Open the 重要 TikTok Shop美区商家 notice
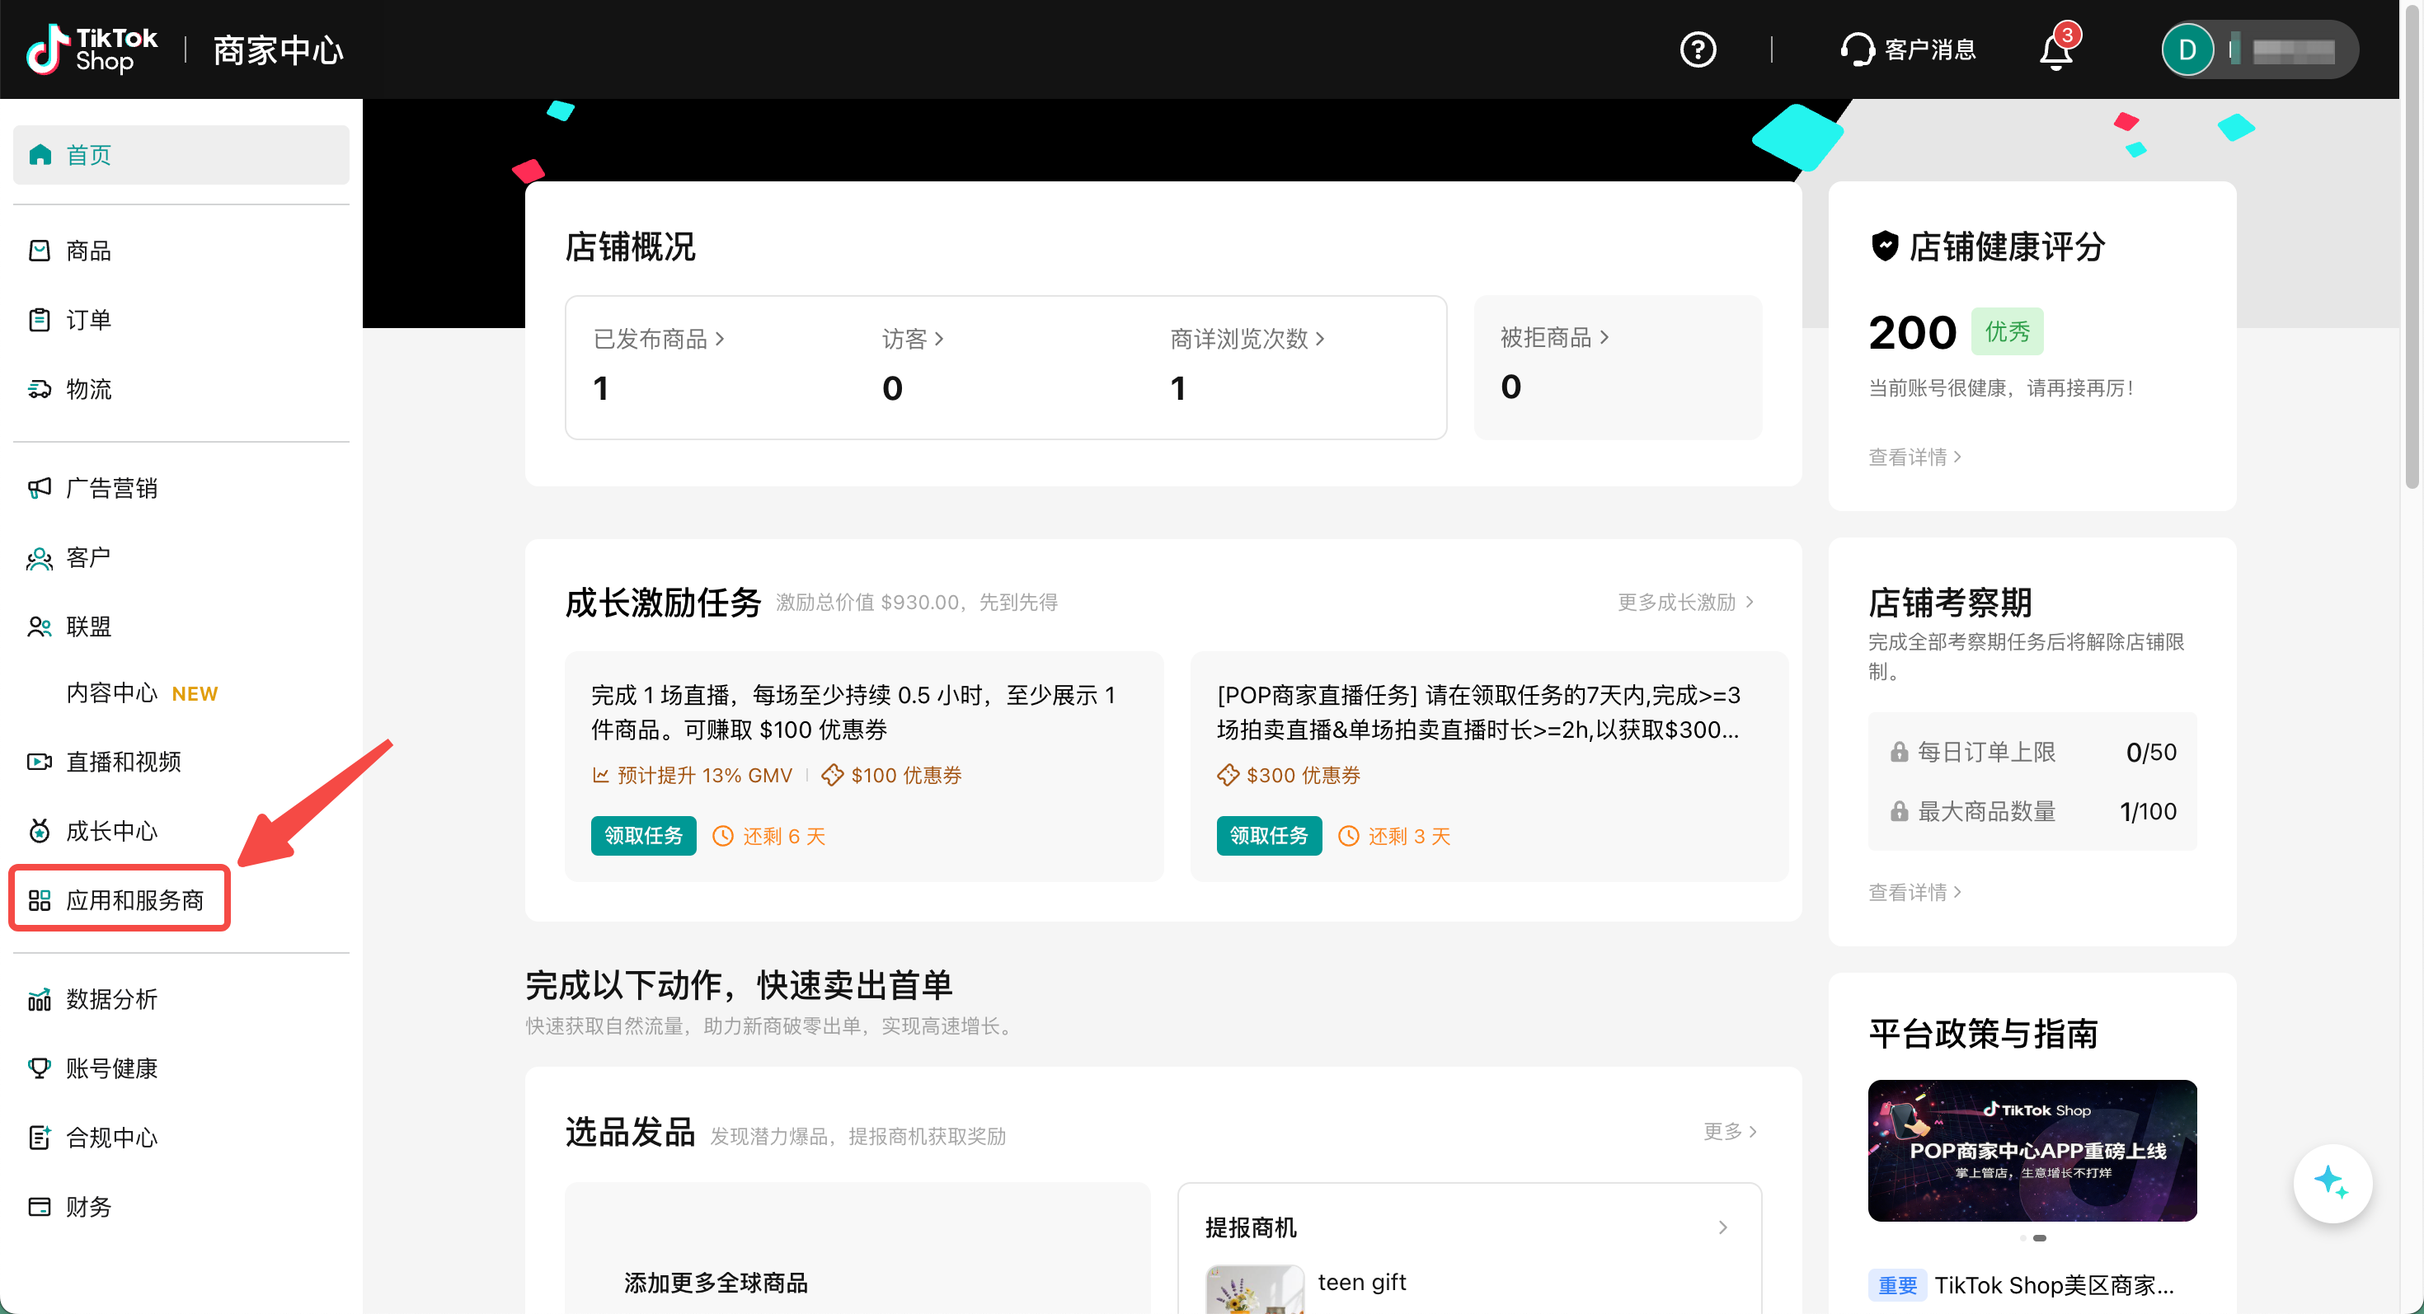Screen dimensions: 2424x1314 (2022, 1285)
